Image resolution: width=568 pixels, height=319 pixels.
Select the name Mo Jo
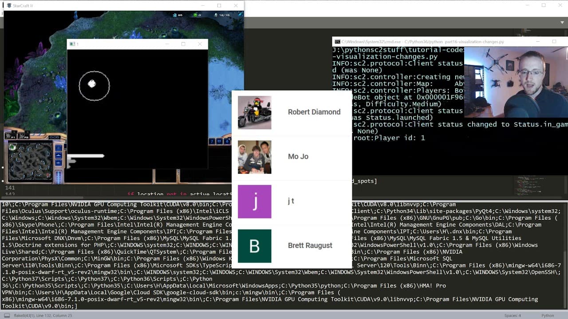coord(298,156)
